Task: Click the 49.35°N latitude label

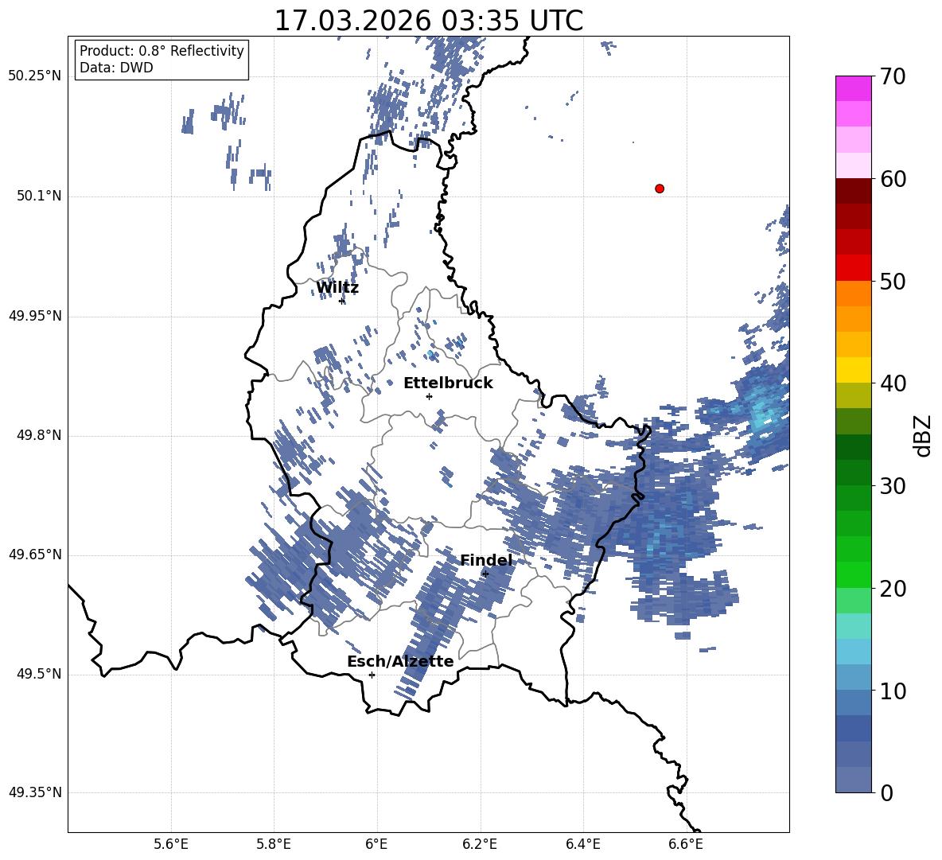Action: 35,792
